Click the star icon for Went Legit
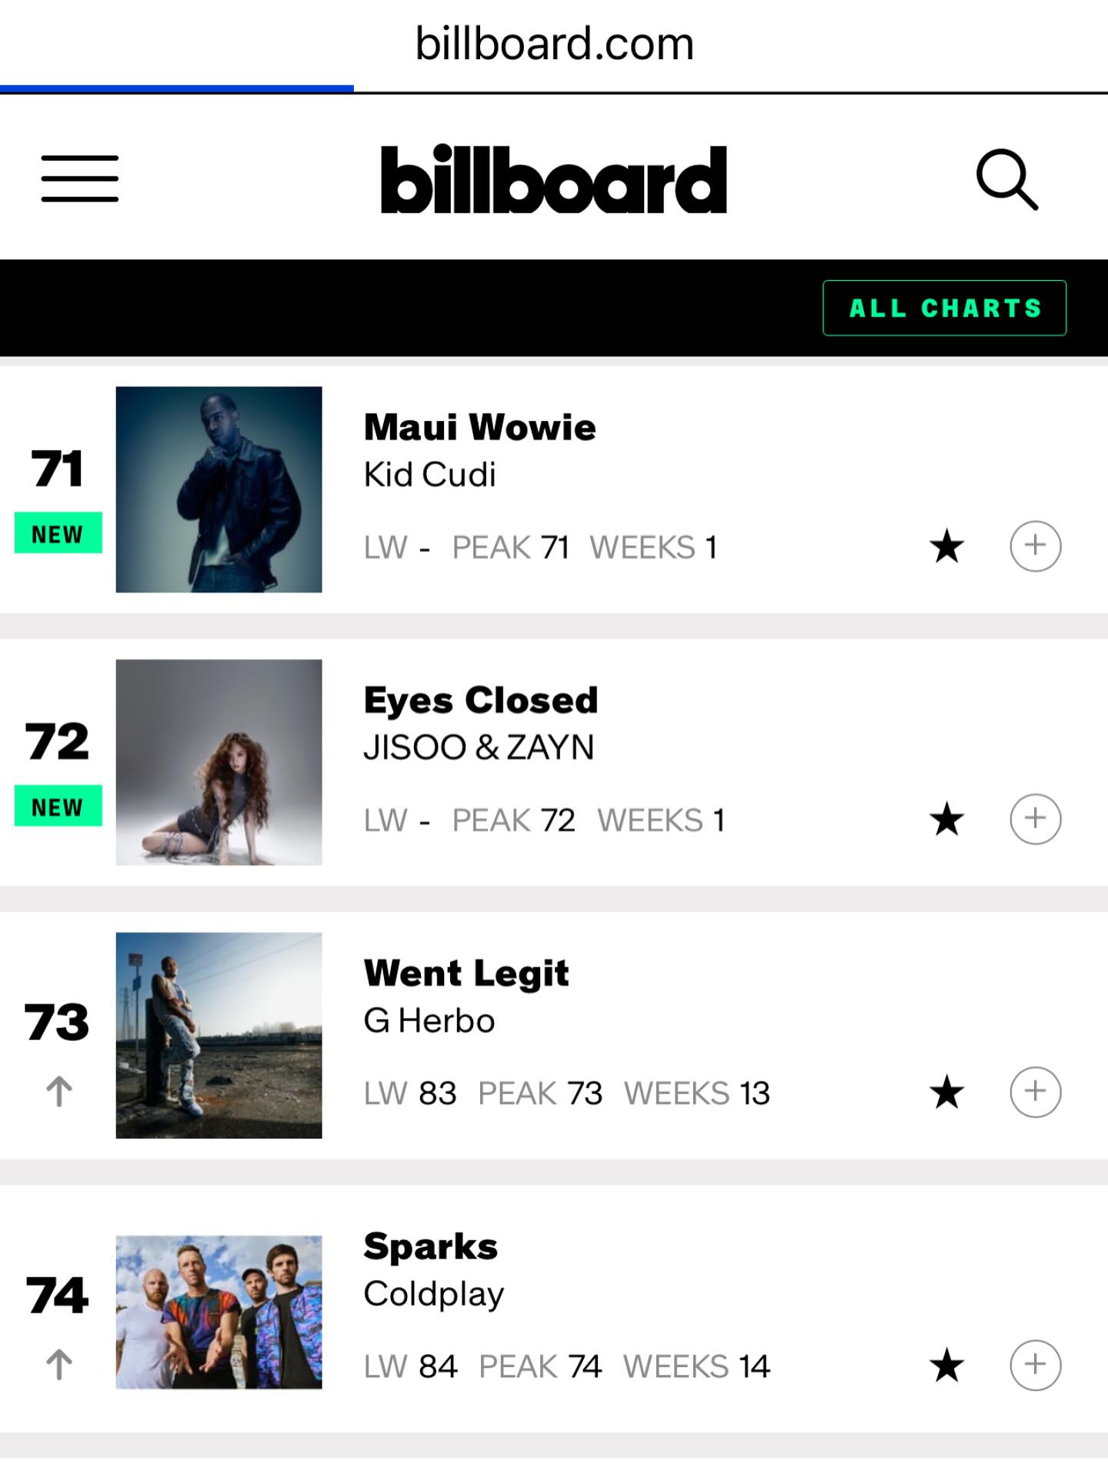The height and width of the screenshot is (1478, 1108). click(946, 1092)
